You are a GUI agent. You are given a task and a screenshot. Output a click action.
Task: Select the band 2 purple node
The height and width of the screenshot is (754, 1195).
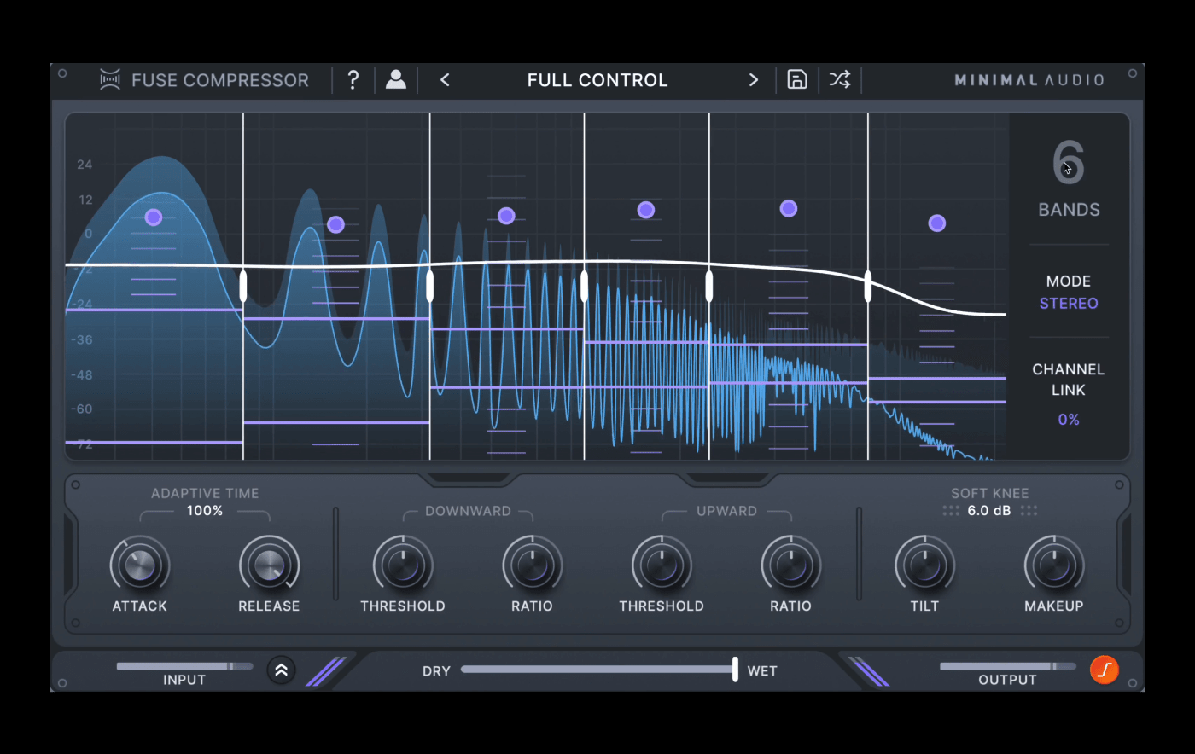click(335, 224)
